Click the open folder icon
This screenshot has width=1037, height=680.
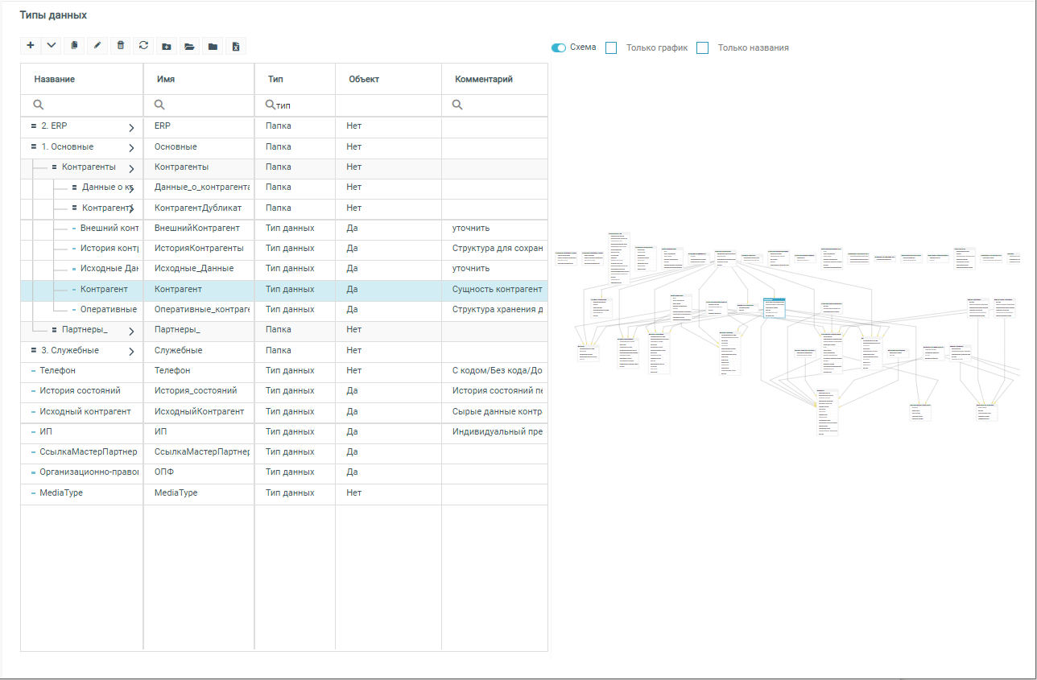[189, 46]
